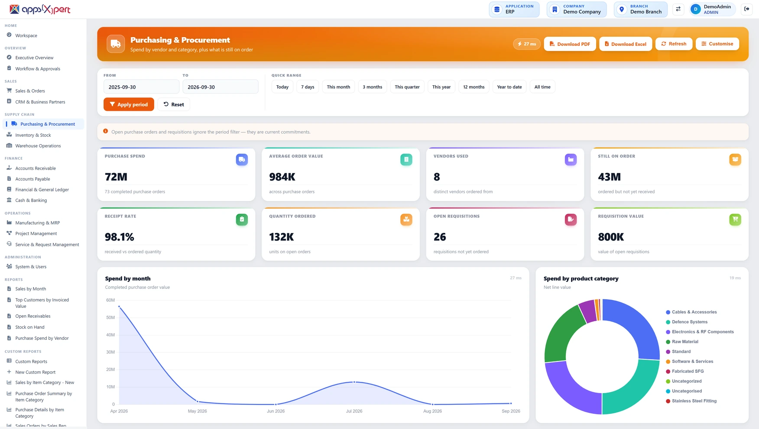Open Executive Overview in the sidebar
759x429 pixels.
click(34, 58)
